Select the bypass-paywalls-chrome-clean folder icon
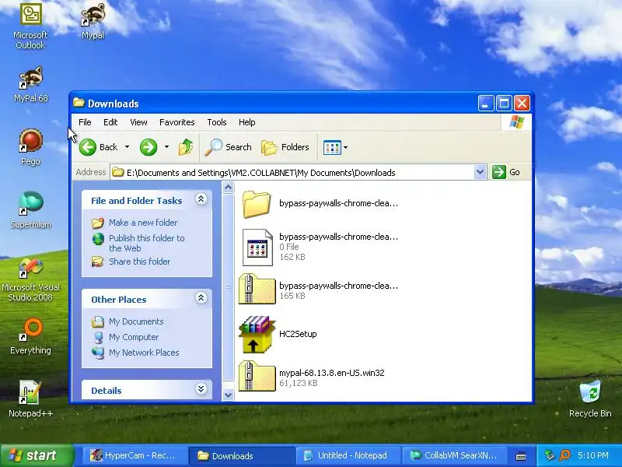The height and width of the screenshot is (467, 622). (x=257, y=204)
